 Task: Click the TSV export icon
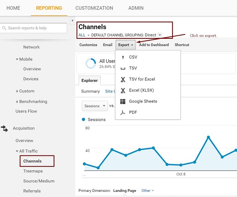click(123, 68)
